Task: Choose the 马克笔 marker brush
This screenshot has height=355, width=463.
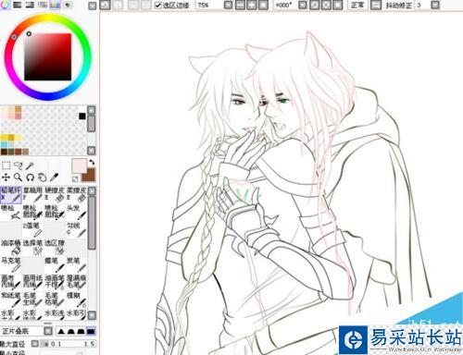Action: tap(11, 264)
